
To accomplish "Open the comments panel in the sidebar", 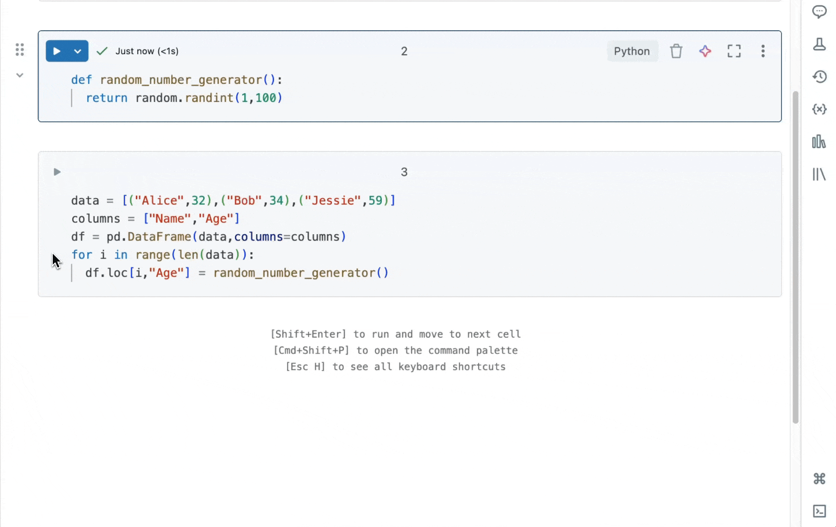I will (819, 11).
